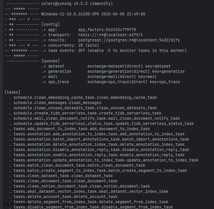
Task: Click the postgresql results URL
Action: (129, 40)
